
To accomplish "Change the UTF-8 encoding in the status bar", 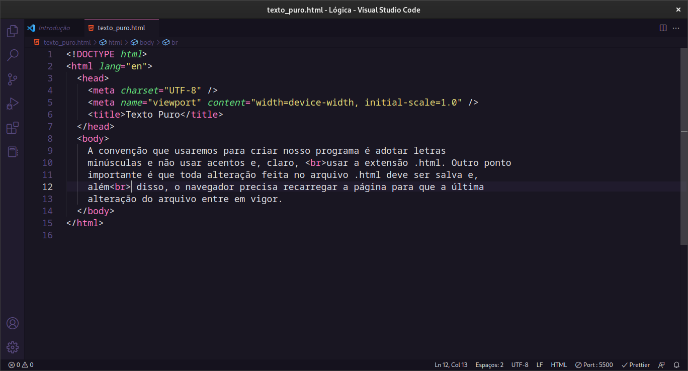I will pyautogui.click(x=520, y=365).
